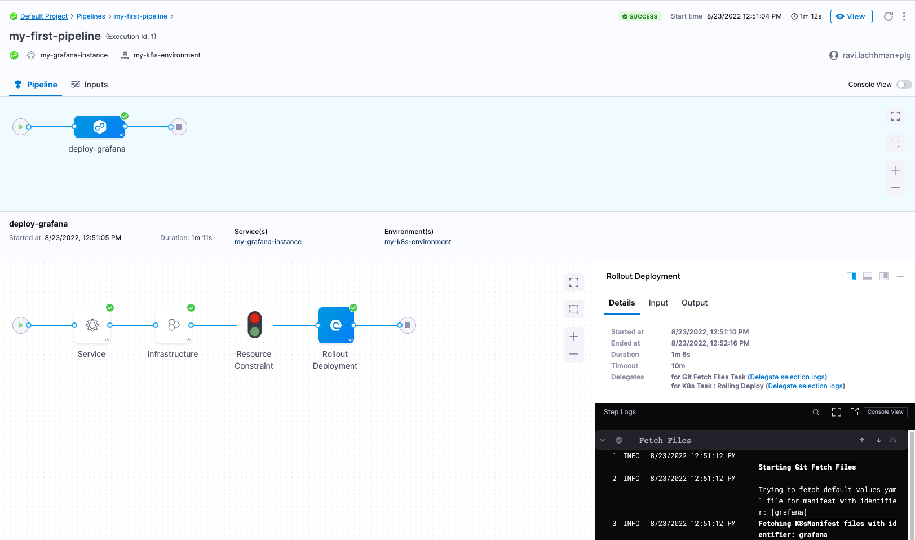Click the deploy-grafana stage node
This screenshot has height=540, width=915.
pos(100,127)
